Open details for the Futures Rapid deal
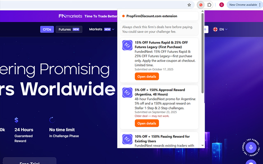This screenshot has width=263, height=164. click(x=147, y=77)
